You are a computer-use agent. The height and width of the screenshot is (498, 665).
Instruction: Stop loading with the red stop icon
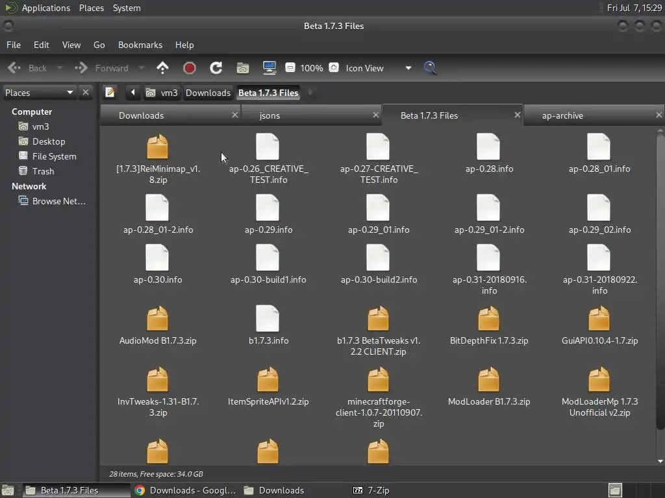(x=189, y=67)
